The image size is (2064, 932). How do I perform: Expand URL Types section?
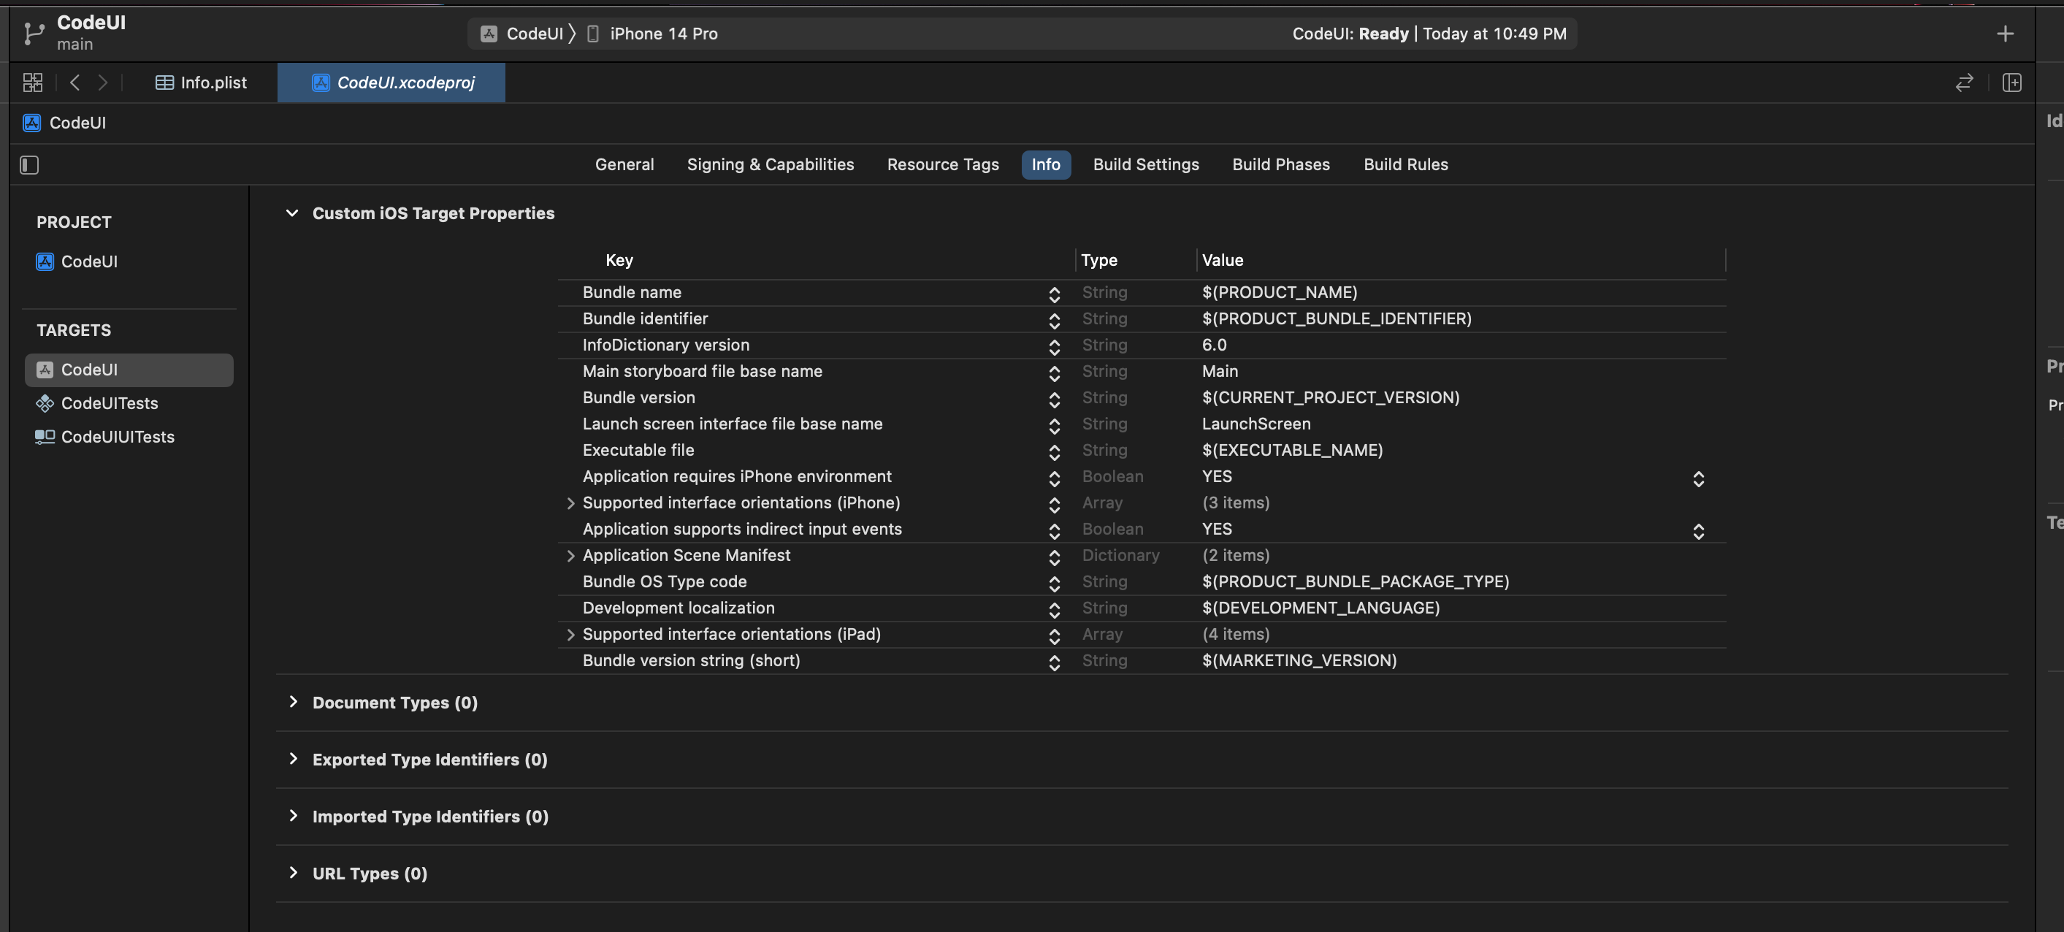(294, 873)
